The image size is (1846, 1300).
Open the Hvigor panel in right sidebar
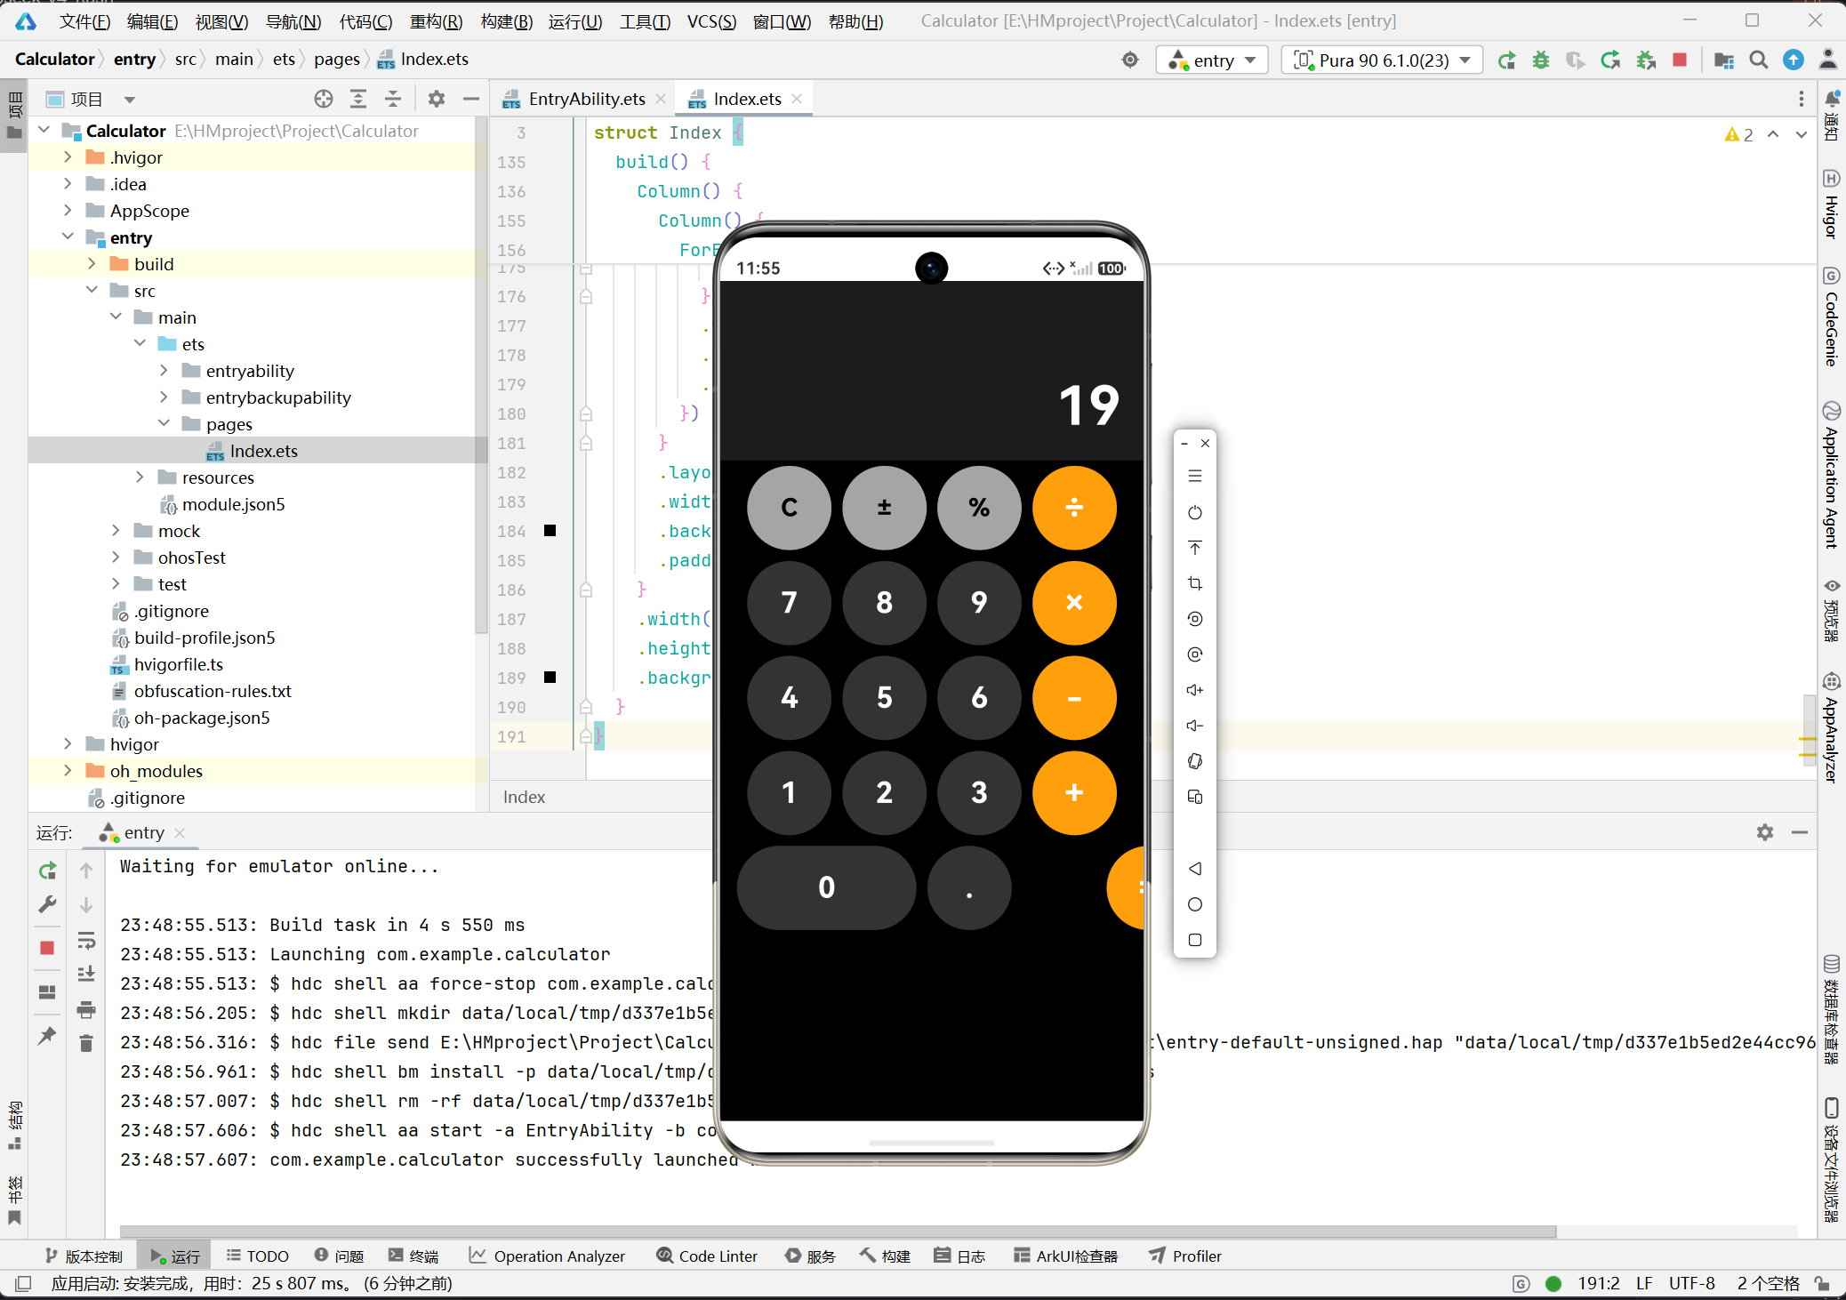click(x=1832, y=204)
